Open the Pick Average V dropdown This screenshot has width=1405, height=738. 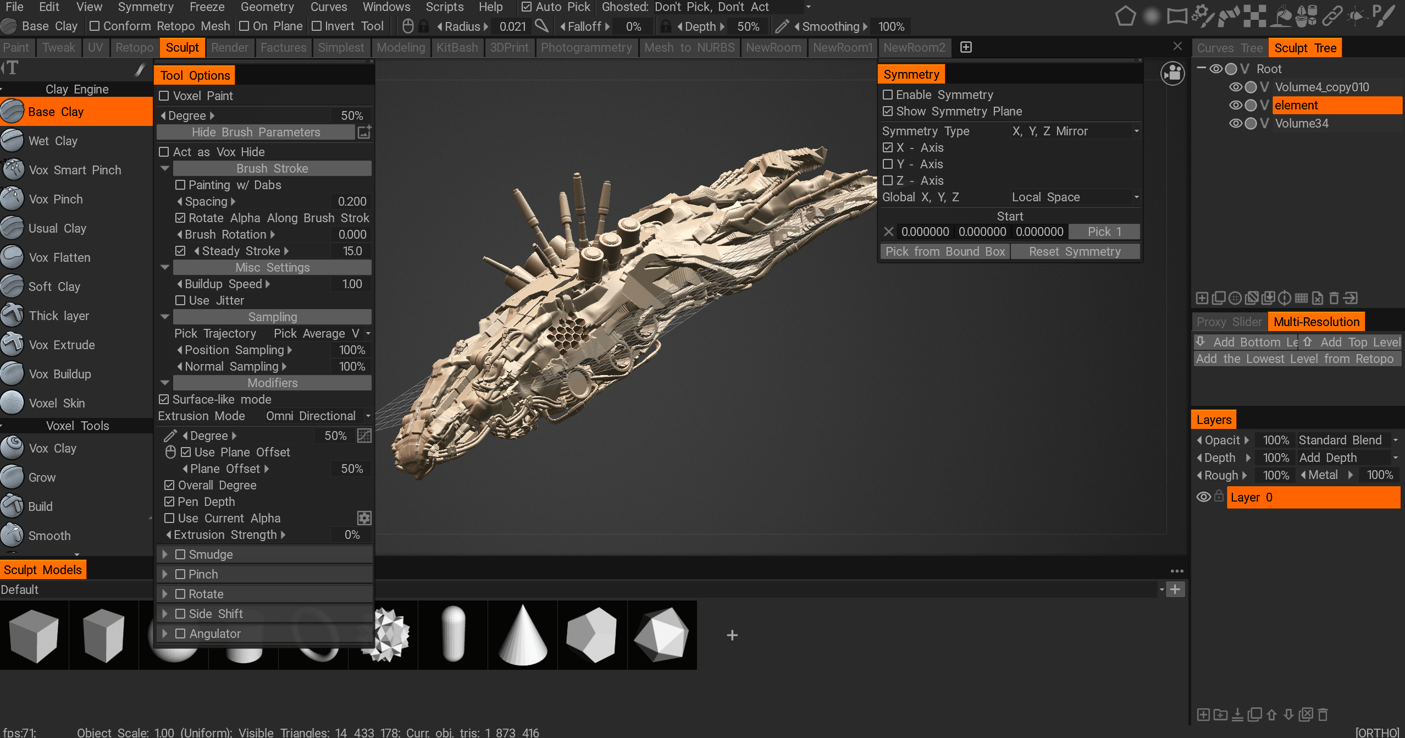322,333
